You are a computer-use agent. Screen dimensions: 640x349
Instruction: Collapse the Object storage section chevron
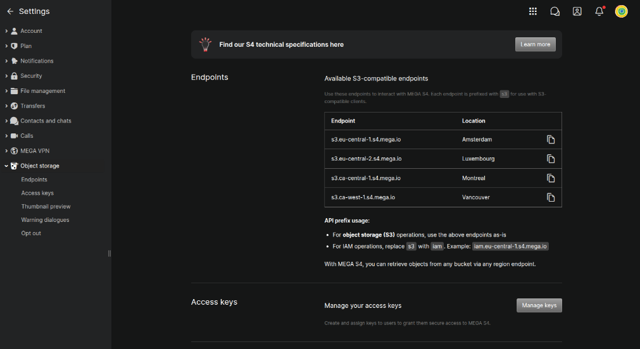click(6, 166)
